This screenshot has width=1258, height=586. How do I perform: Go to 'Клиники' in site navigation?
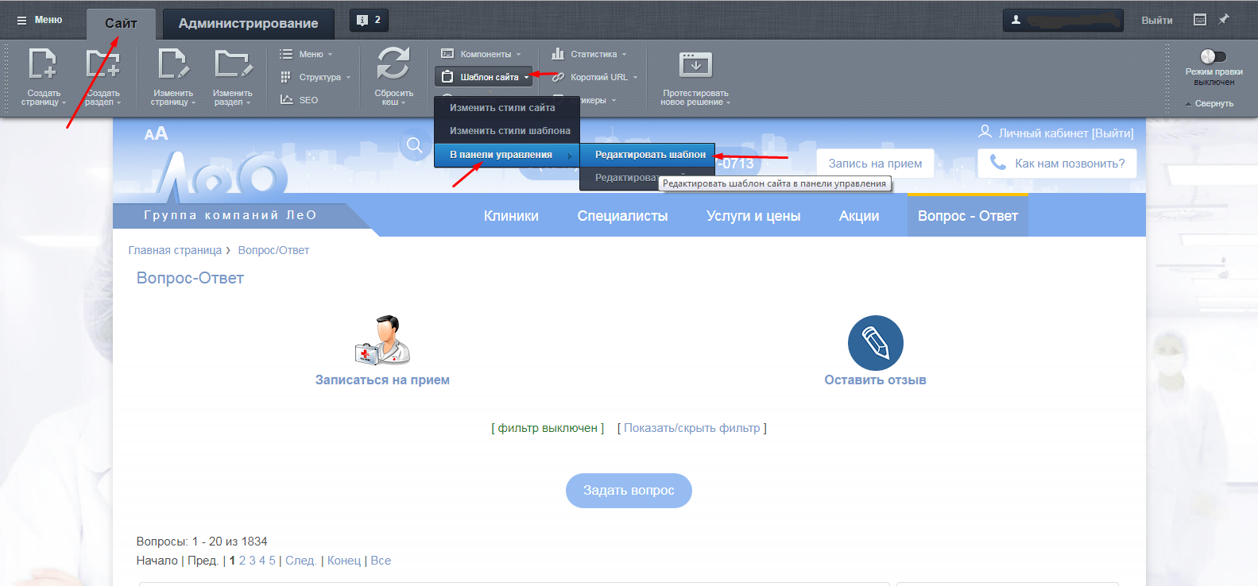(511, 216)
